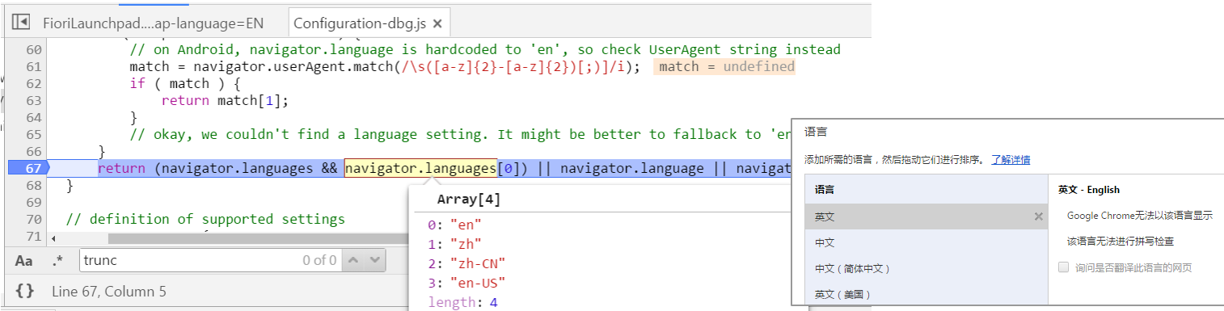Switch to the FioriLaunchpad tab
Screen dimensions: 1224x311
click(x=153, y=23)
